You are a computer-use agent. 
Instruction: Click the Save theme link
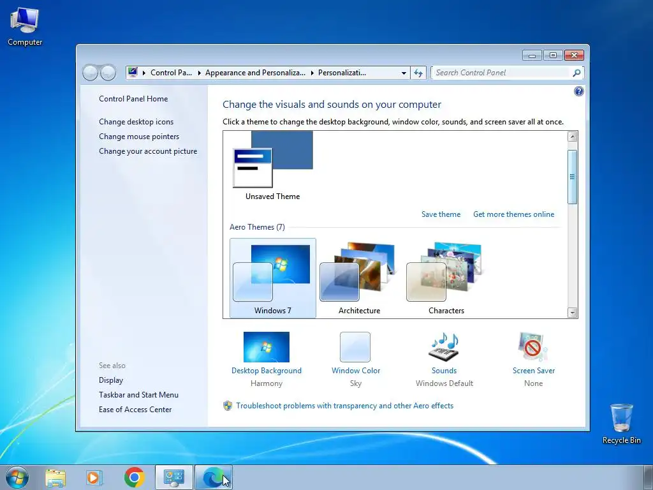click(x=441, y=214)
